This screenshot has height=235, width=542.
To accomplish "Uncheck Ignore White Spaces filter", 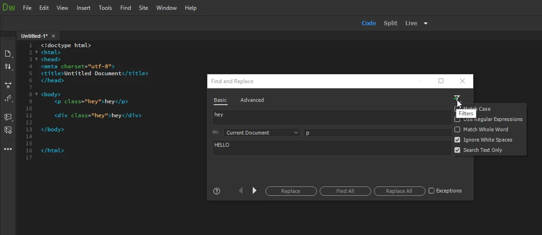I will [x=457, y=140].
